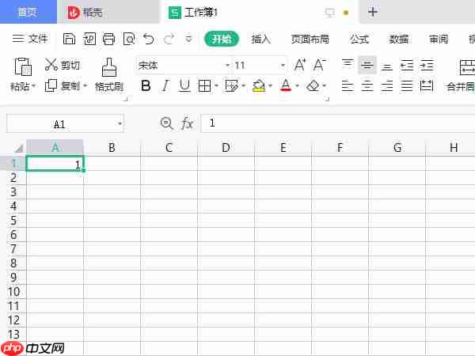Click the Distributed alignment icon
475x356 pixels.
coord(427,86)
